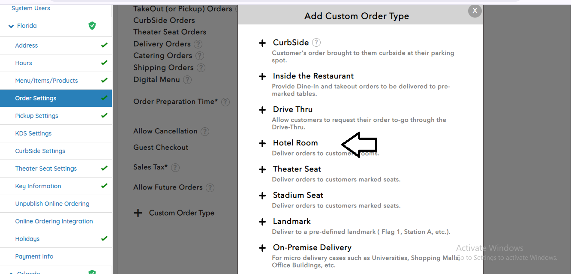This screenshot has height=274, width=571.
Task: Click the plus icon next to Drive Thru
Action: click(262, 110)
